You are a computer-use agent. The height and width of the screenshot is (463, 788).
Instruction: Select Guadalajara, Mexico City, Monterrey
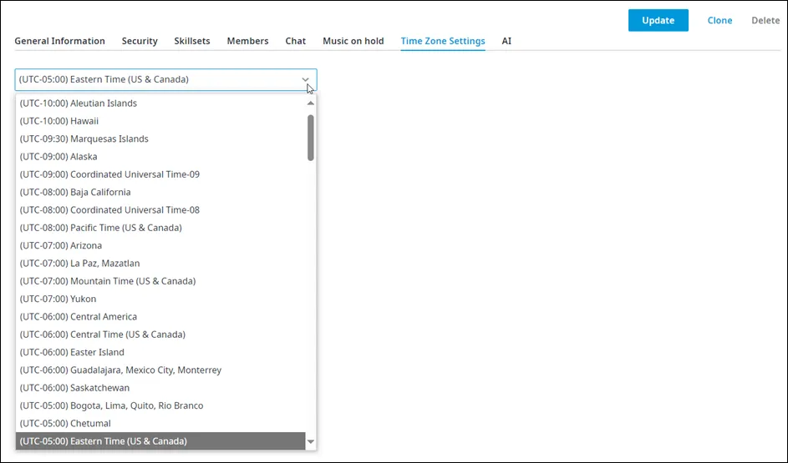pyautogui.click(x=160, y=370)
